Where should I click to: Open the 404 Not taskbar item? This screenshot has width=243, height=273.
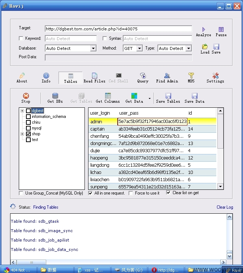tap(18, 270)
